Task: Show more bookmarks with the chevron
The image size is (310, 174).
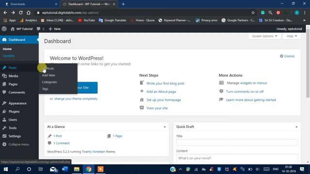Action: [x=304, y=20]
